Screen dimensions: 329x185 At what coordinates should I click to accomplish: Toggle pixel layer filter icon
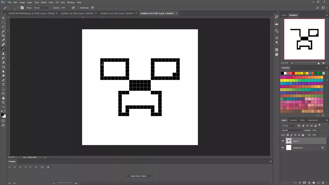[x=299, y=126]
